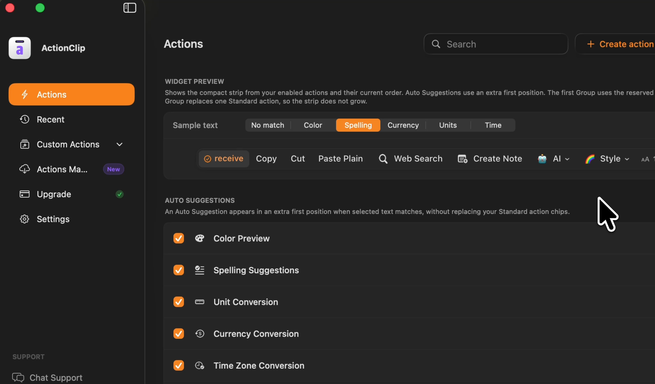
Task: Expand the Custom Actions chevron
Action: point(120,144)
